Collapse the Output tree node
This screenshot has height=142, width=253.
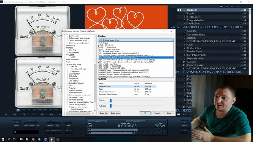tap(67, 55)
